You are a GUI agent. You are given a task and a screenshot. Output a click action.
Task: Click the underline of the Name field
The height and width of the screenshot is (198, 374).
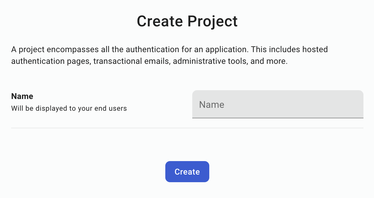(x=278, y=118)
